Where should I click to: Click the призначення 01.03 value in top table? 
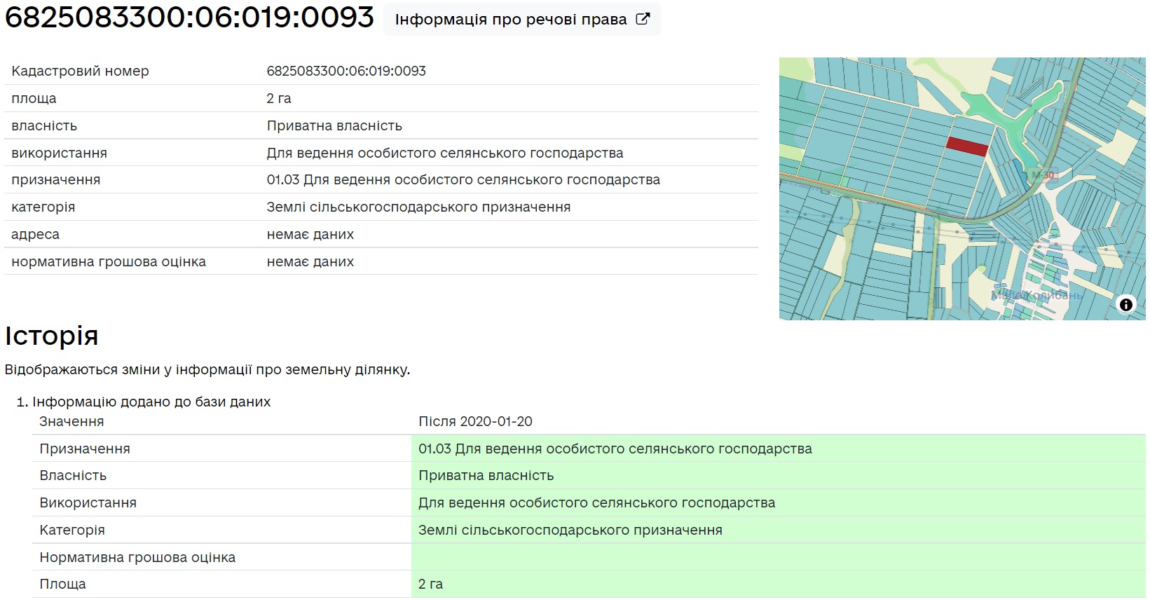pyautogui.click(x=463, y=179)
